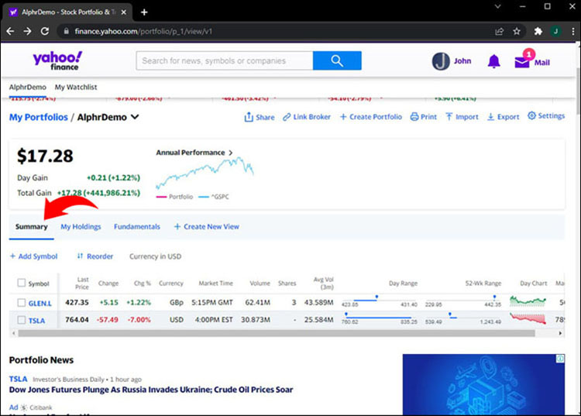Click the Yahoo Finance logo

coord(57,60)
